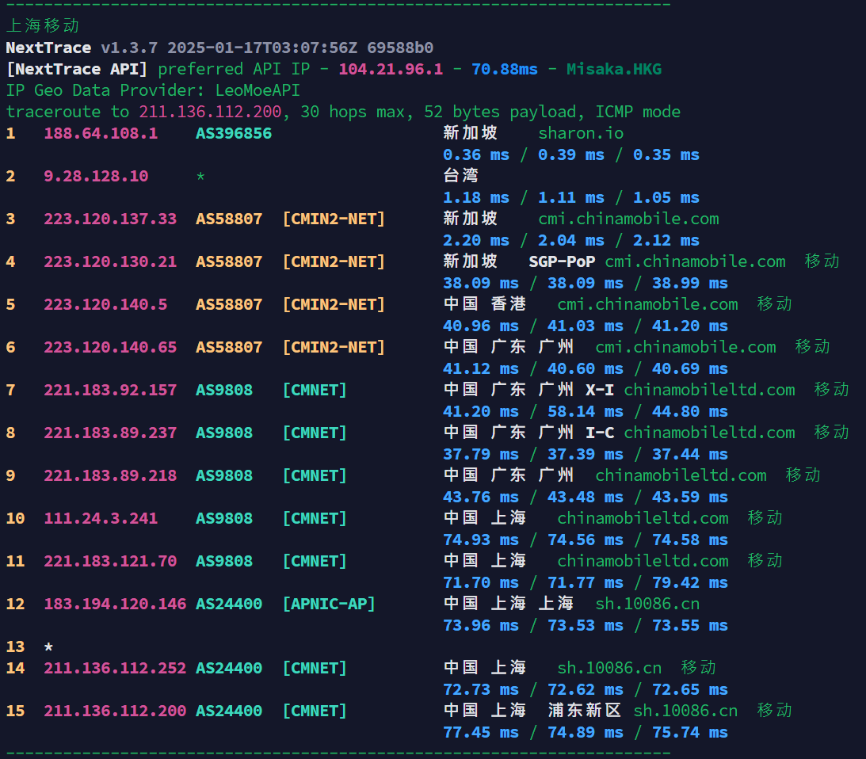Click hop 3 IP 223.120.137.33
The height and width of the screenshot is (759, 866).
pyautogui.click(x=110, y=219)
